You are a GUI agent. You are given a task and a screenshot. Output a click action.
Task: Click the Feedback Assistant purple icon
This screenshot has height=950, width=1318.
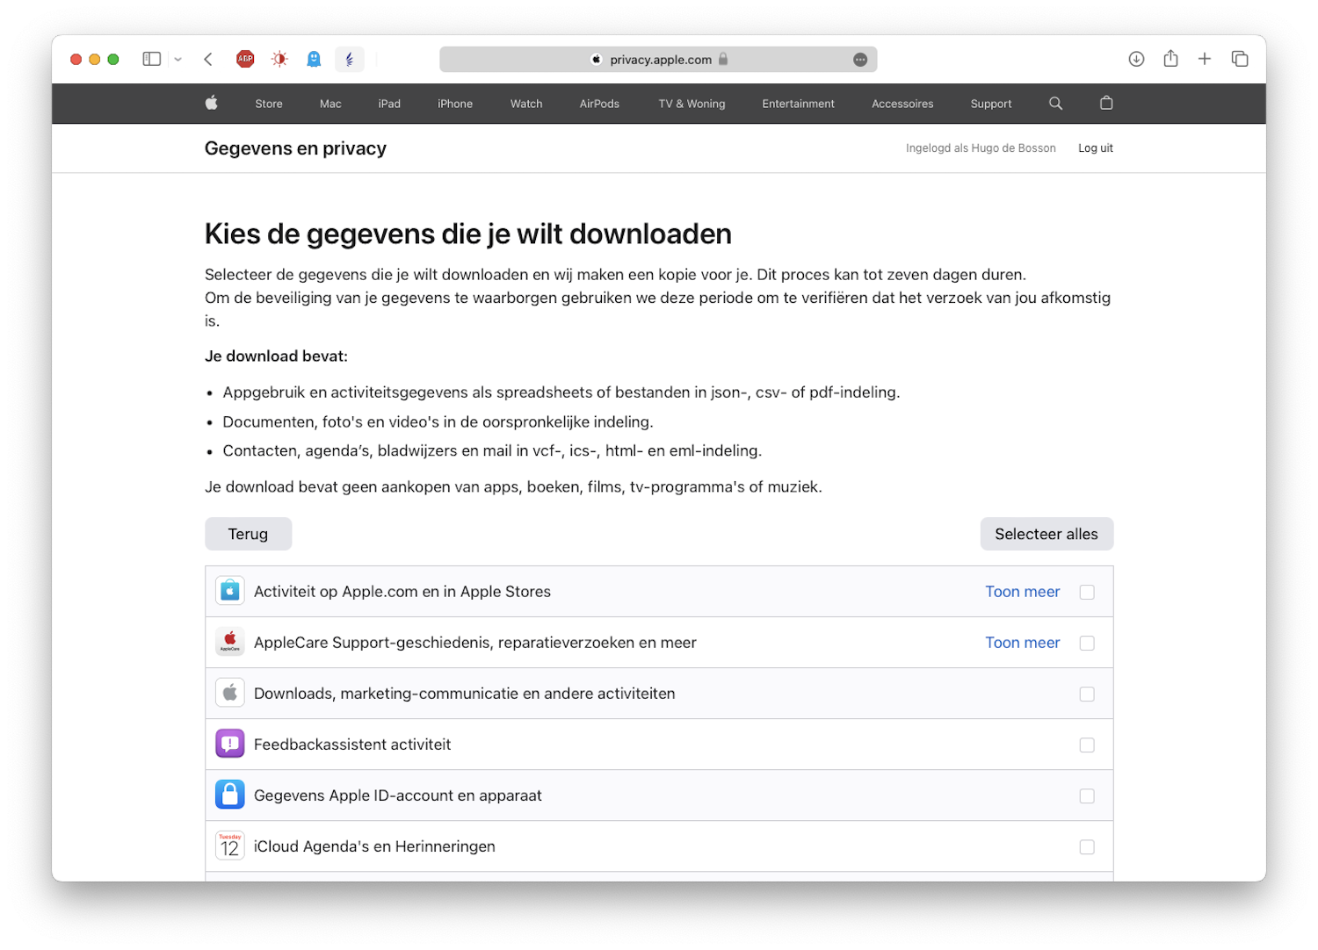click(x=229, y=744)
